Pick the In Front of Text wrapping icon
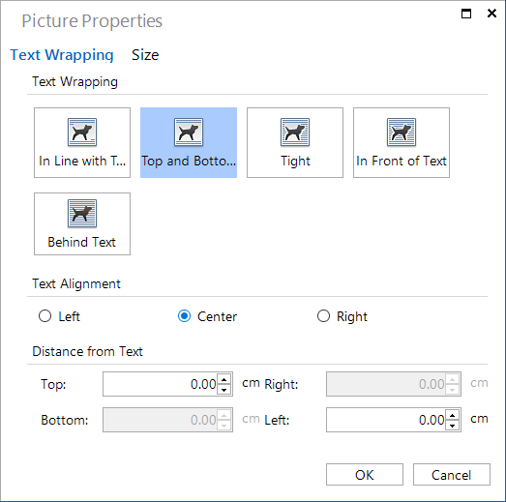506x502 pixels. (x=402, y=133)
